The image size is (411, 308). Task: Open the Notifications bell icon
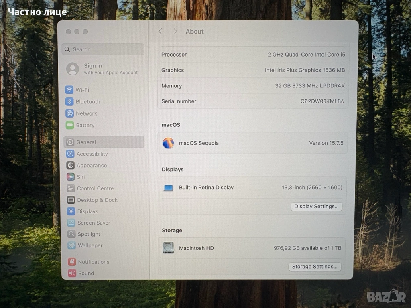(72, 262)
